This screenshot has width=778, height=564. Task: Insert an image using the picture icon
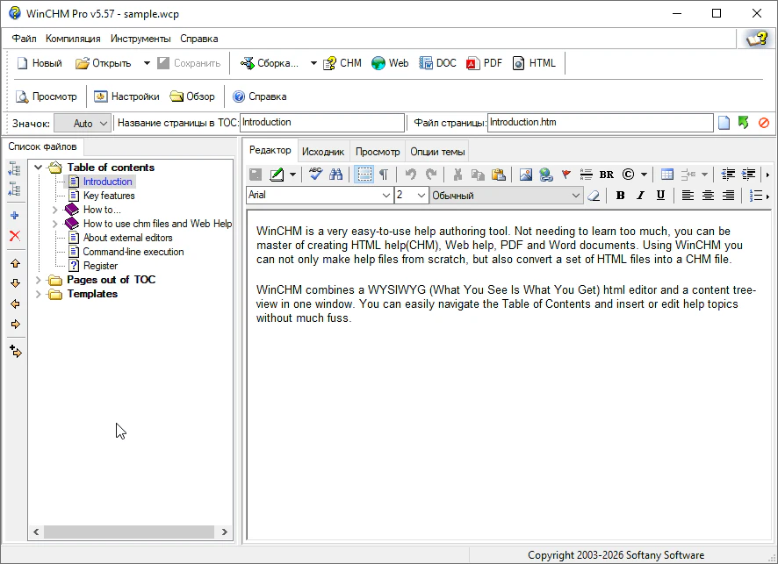coord(526,175)
